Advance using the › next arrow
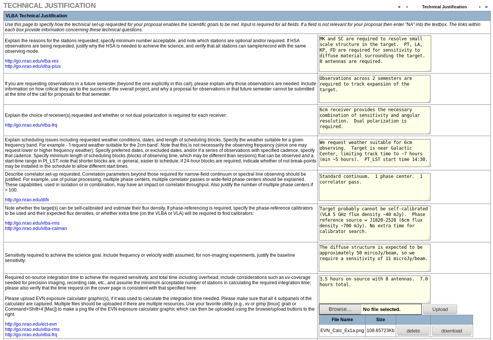493x340 pixels. (479, 6)
